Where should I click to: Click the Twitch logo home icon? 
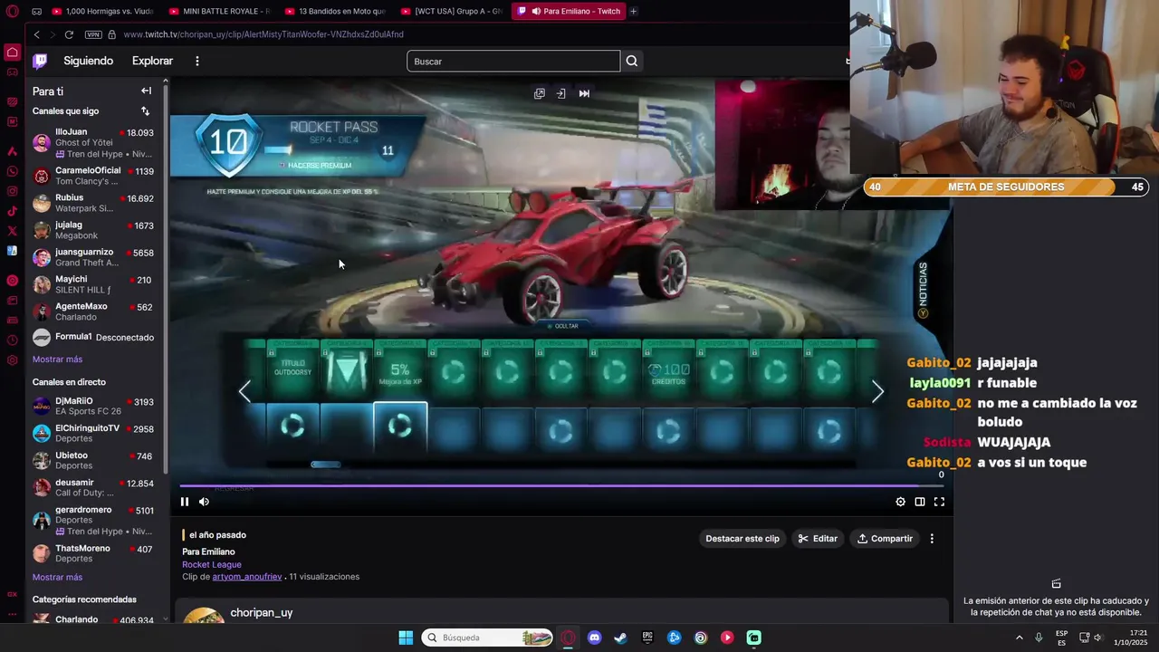coord(40,61)
